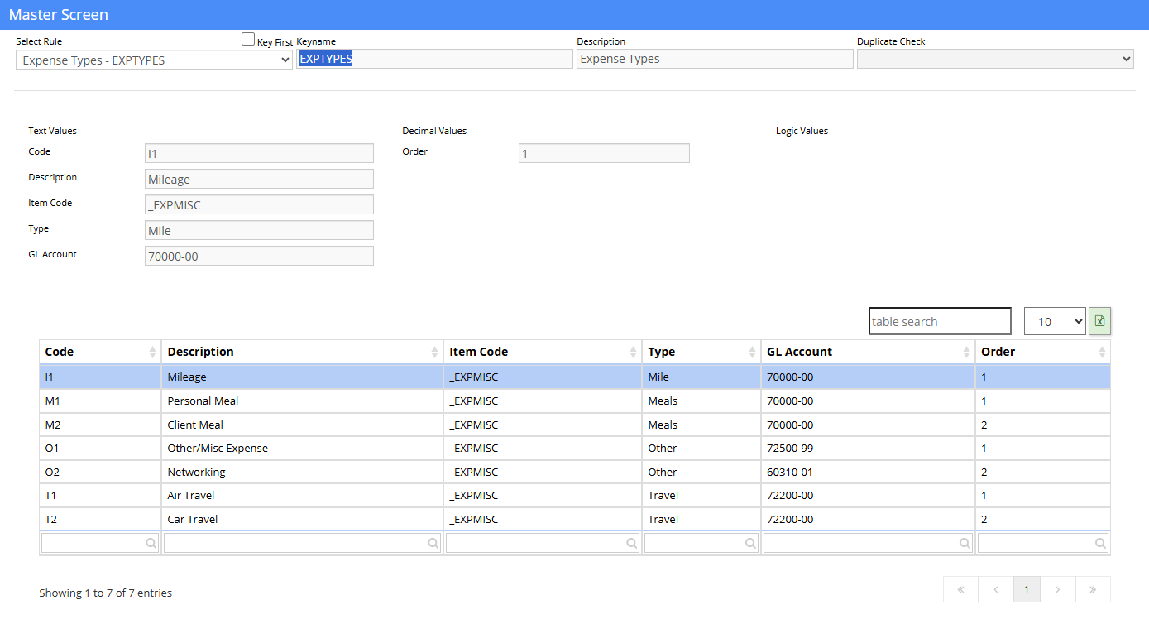The width and height of the screenshot is (1149, 643).
Task: Go to first page double-arrow icon
Action: point(960,589)
